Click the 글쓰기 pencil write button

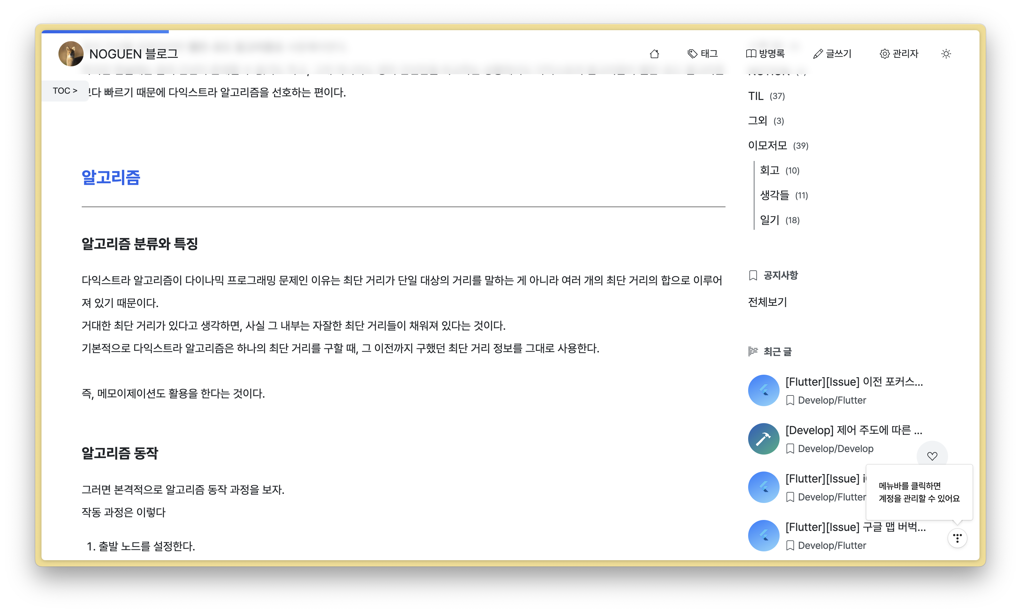(832, 54)
